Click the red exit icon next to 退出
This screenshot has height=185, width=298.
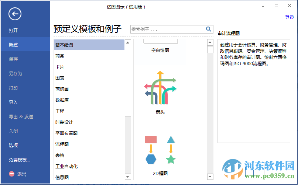click(11, 174)
